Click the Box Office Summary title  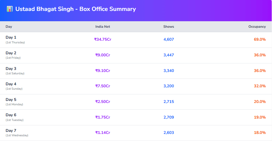point(76,9)
